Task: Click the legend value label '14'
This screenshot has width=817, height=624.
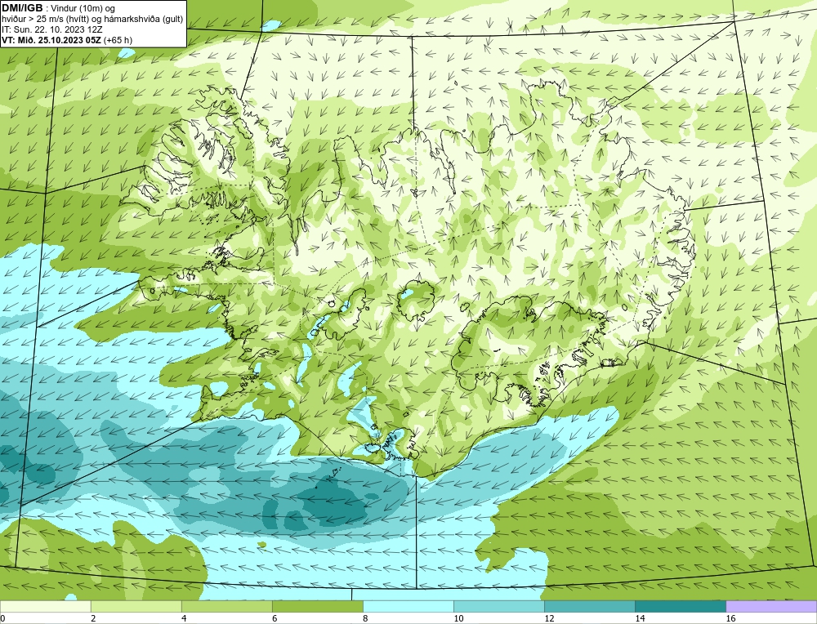Action: pyautogui.click(x=640, y=618)
